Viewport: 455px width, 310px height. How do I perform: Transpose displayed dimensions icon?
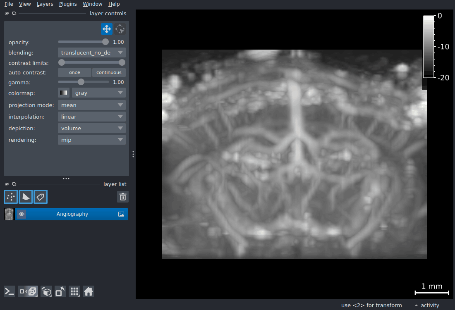coord(60,291)
